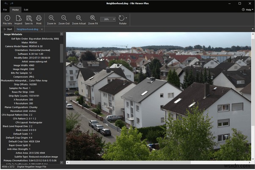Viewport: 255px width, 170px height.
Task: Open the File menu
Action: pos(5,9)
